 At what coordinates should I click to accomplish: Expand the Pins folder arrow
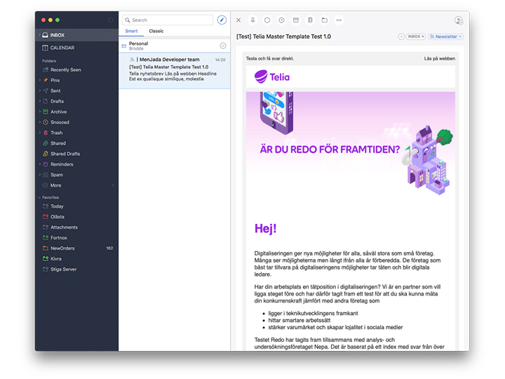(39, 80)
